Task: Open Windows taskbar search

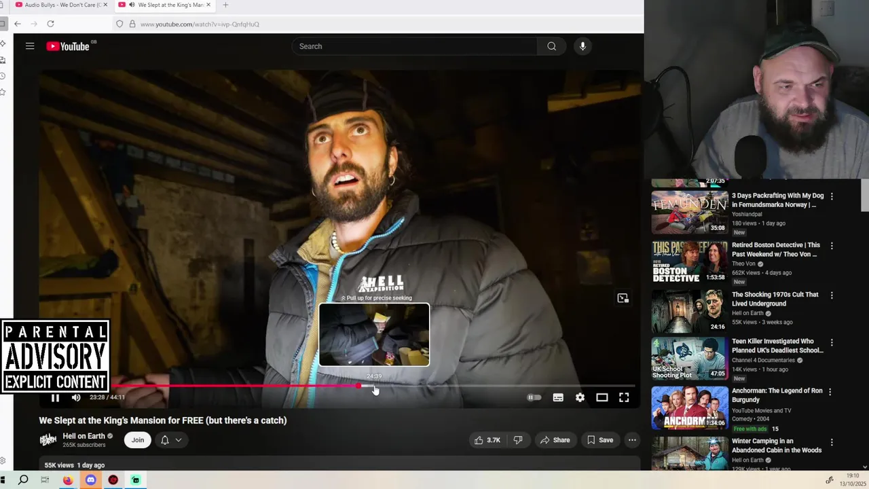Action: (23, 480)
